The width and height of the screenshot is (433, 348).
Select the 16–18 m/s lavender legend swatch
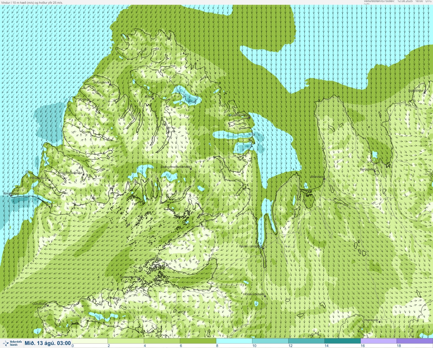click(379, 341)
